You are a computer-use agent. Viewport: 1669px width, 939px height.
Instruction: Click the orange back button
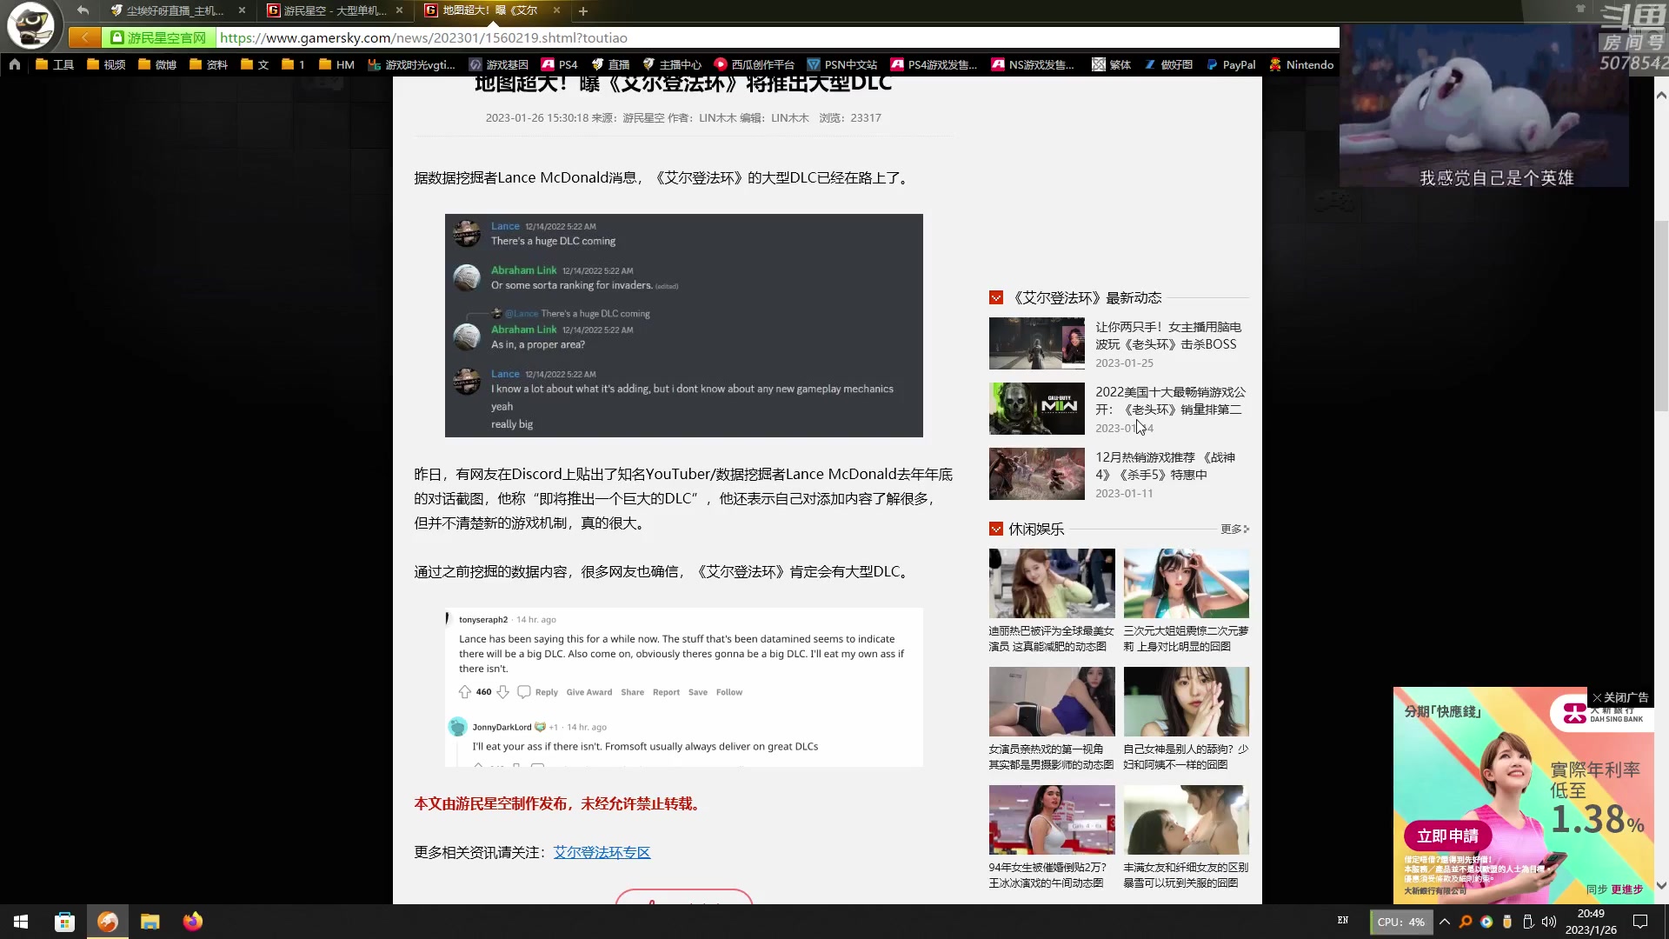click(84, 37)
